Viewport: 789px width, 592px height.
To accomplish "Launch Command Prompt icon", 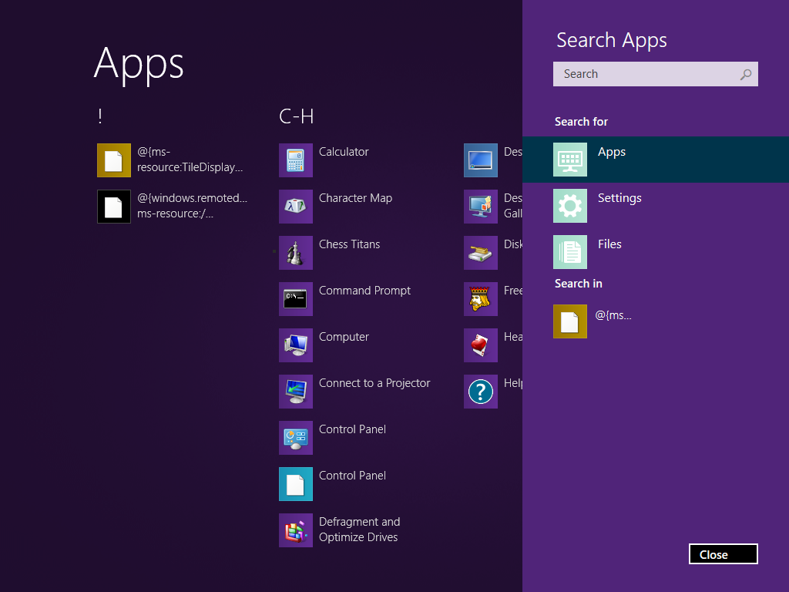I will [x=295, y=299].
